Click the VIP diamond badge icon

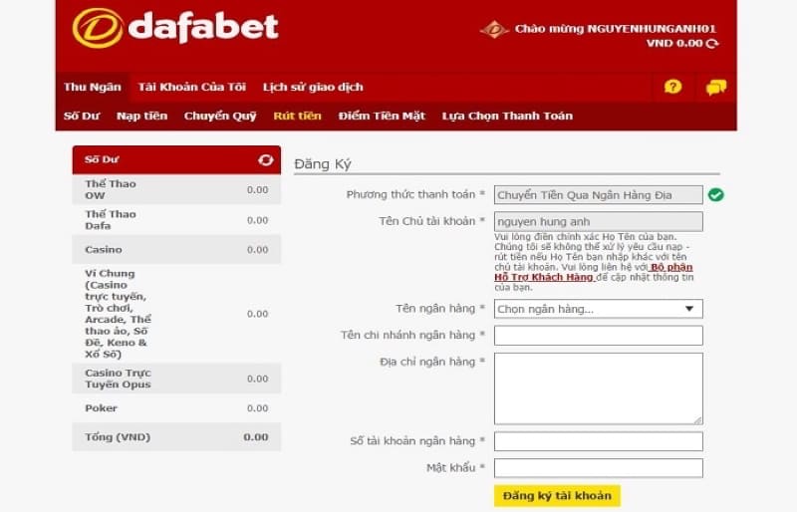(x=494, y=30)
